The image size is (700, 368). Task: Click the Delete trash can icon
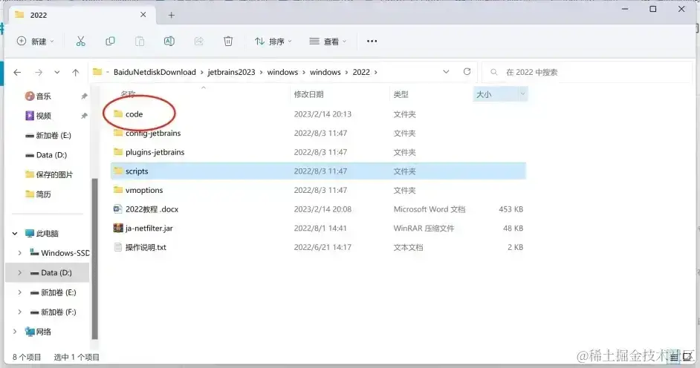[x=228, y=42]
